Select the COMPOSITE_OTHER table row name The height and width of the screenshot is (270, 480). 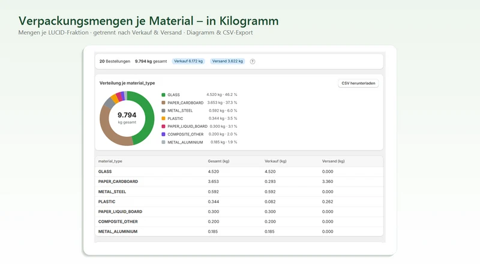point(118,221)
